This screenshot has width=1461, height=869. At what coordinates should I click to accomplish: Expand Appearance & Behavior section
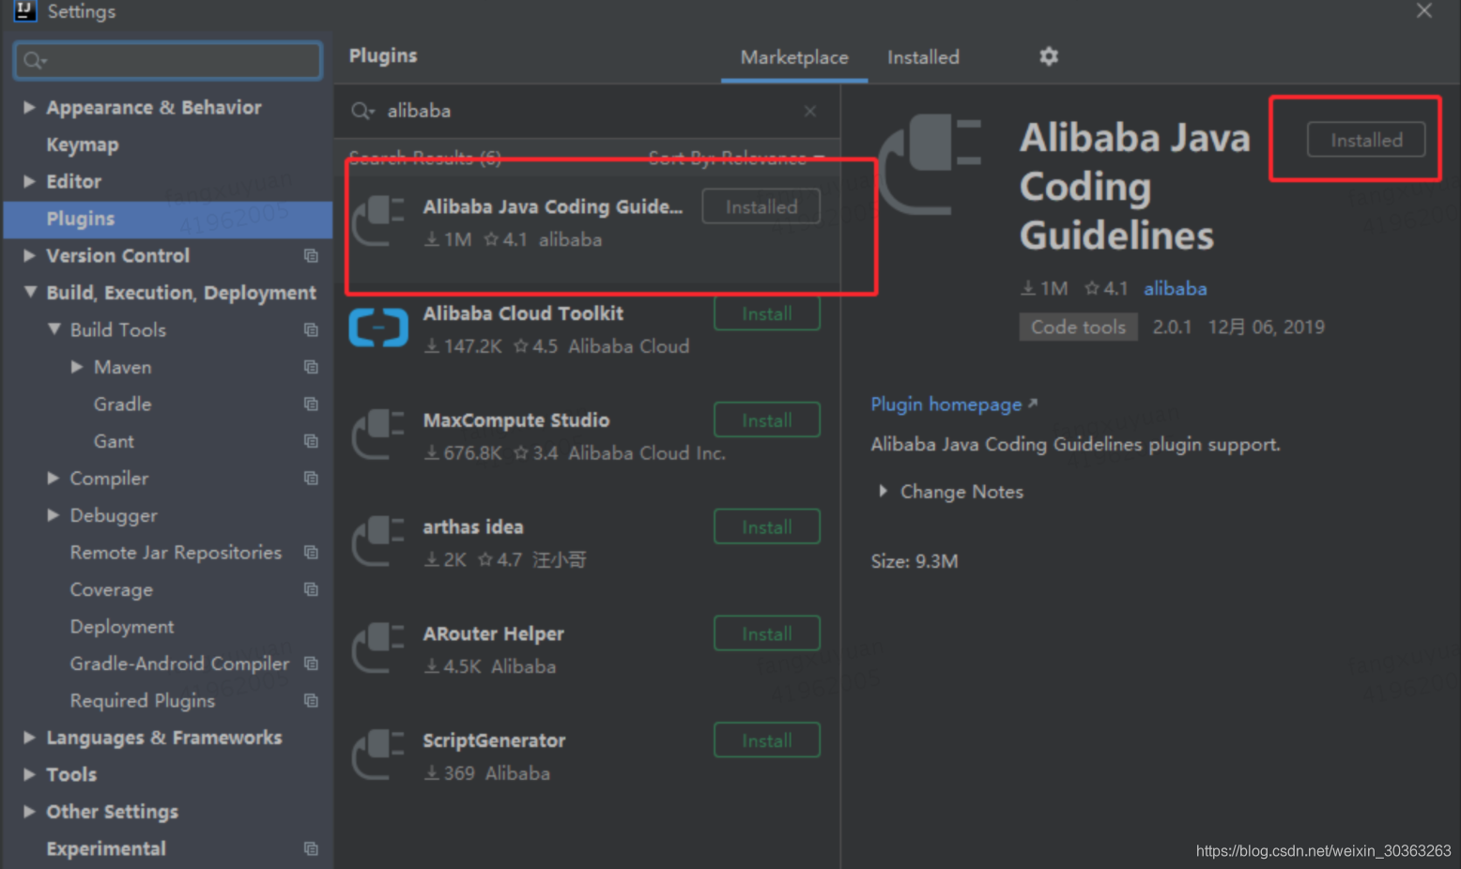29,107
